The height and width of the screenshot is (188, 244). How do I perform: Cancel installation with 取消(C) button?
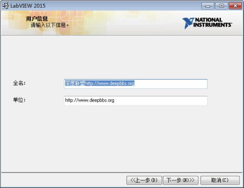tap(220, 180)
